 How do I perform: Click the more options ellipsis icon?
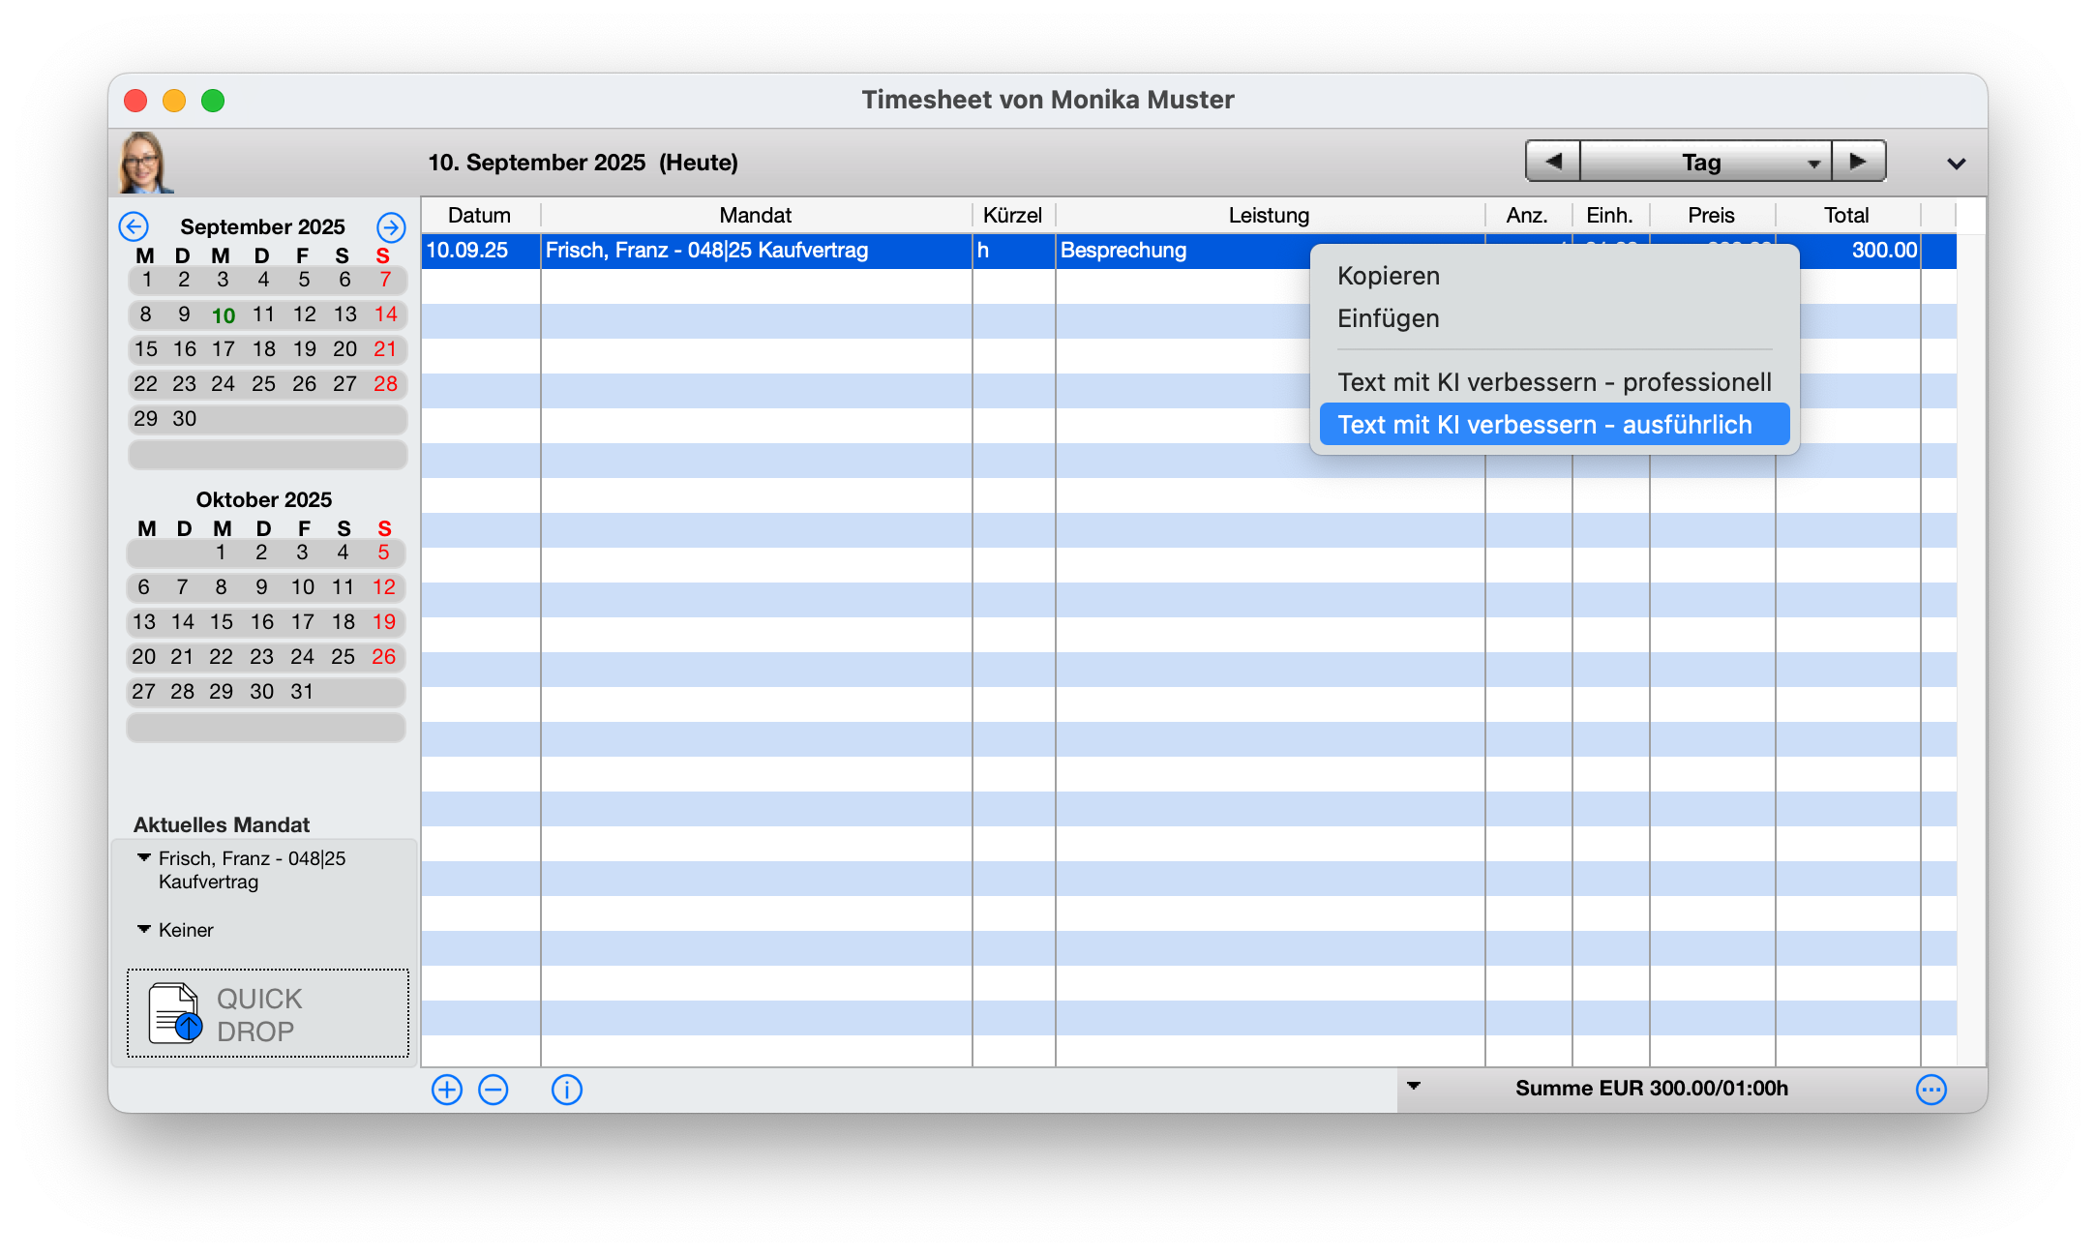[1931, 1090]
